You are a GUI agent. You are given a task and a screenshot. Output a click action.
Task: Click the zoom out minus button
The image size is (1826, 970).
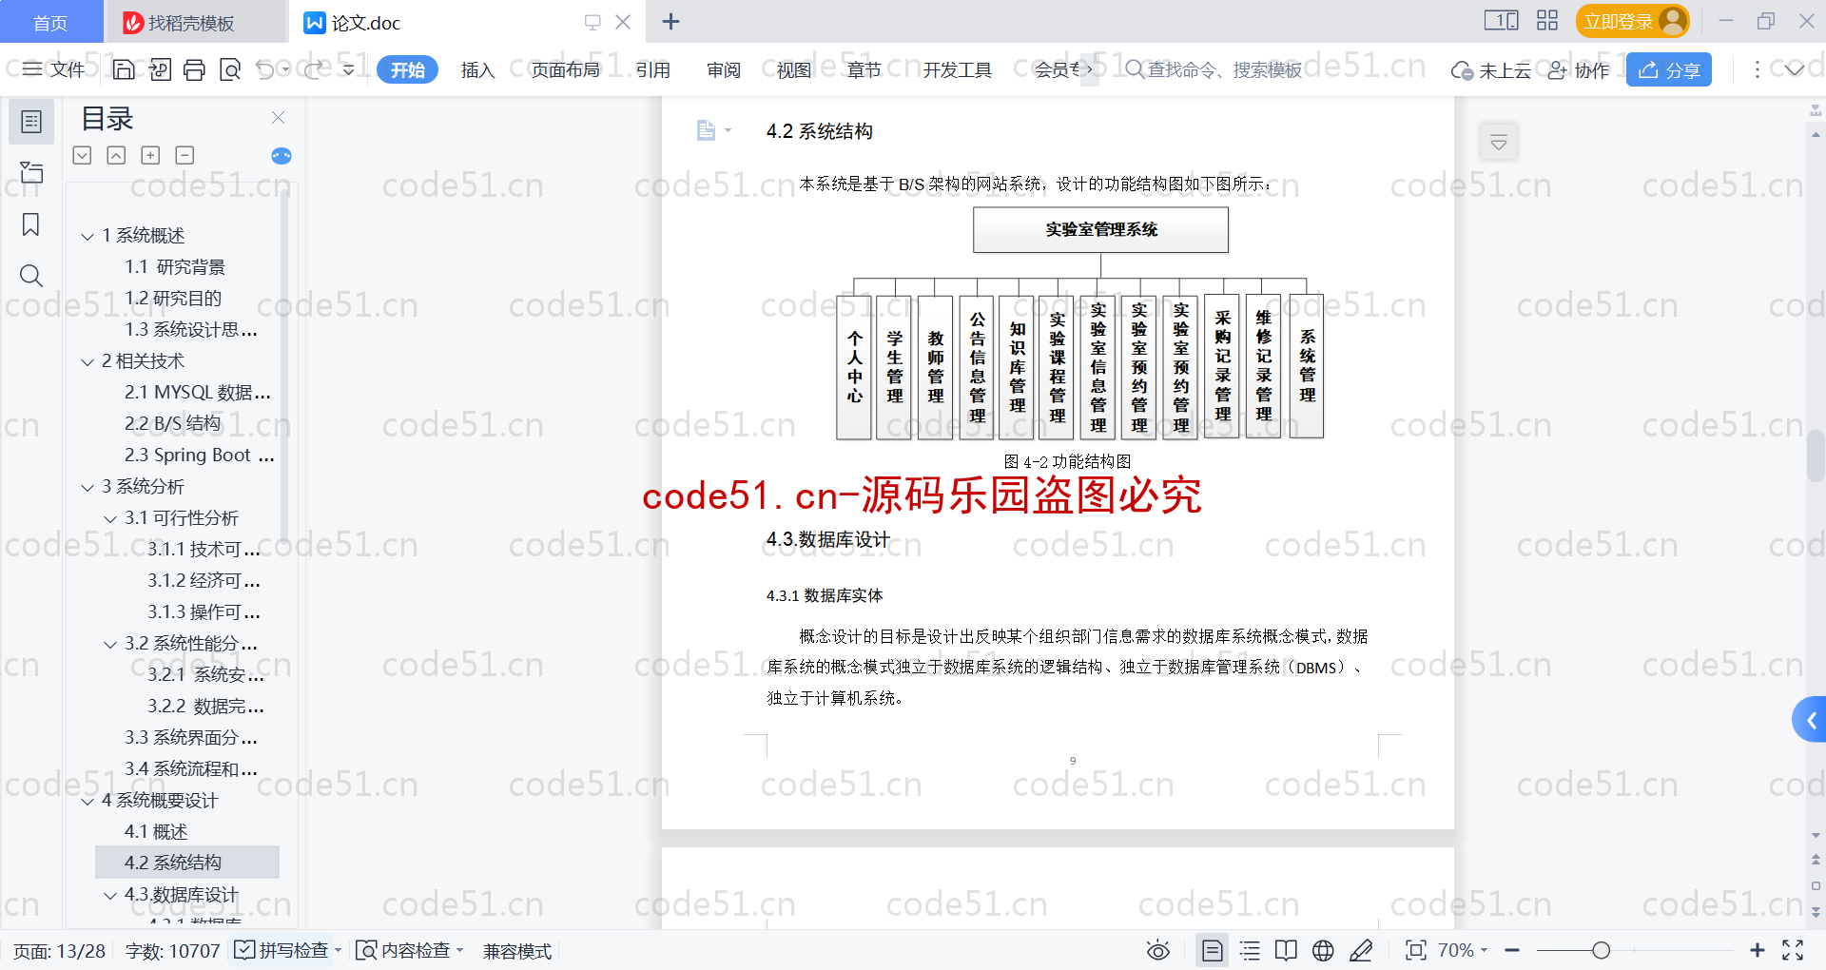1512,950
